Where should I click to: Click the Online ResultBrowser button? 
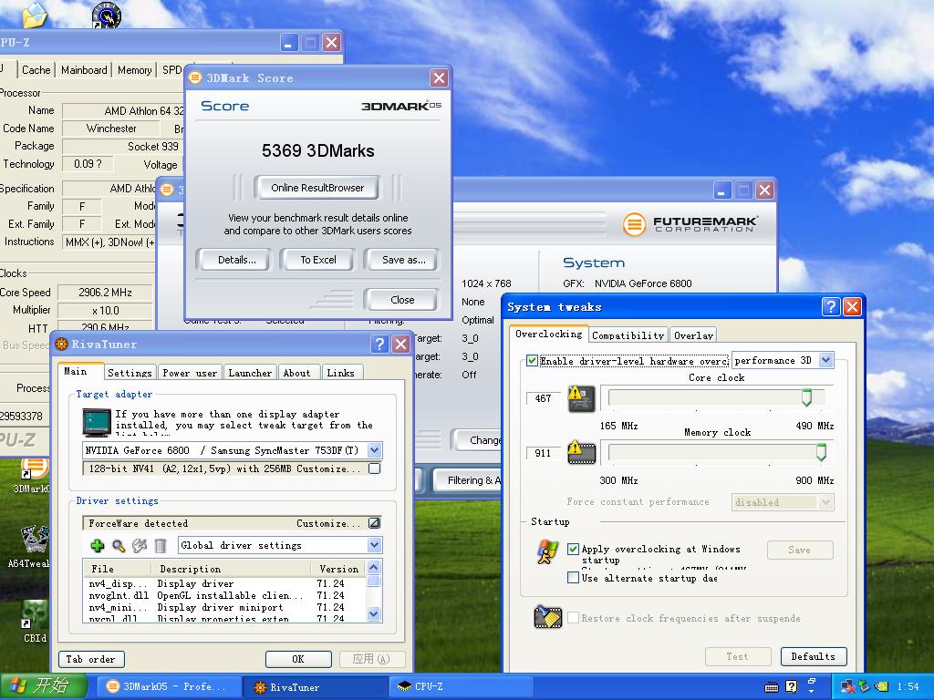point(317,188)
